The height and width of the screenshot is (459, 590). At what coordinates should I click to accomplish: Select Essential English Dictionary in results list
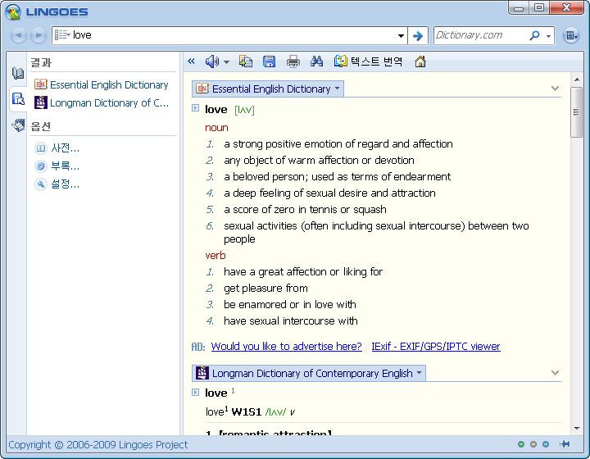[x=102, y=84]
